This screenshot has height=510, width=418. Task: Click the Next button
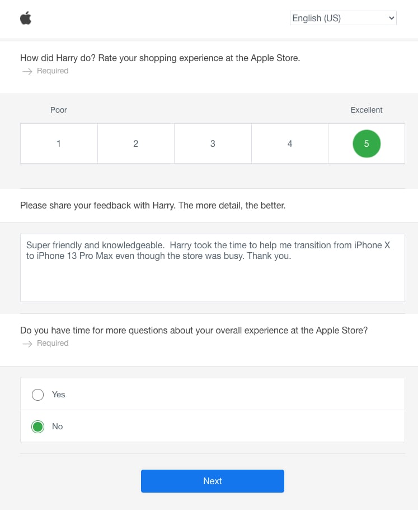213,481
